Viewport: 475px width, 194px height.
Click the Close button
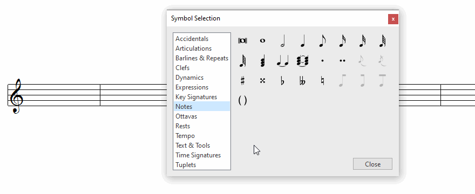[x=372, y=164]
